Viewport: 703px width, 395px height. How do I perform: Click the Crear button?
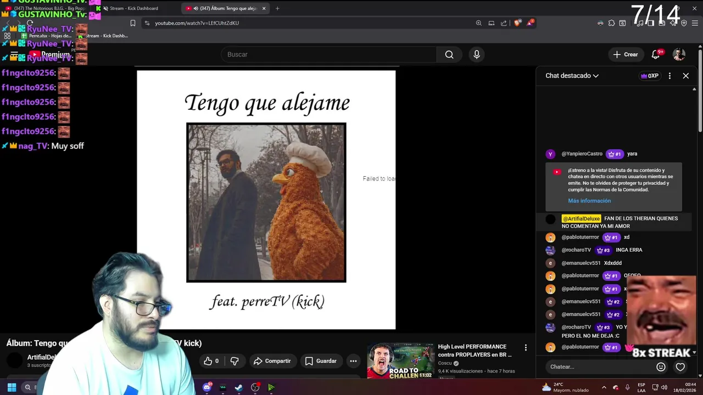coord(626,54)
